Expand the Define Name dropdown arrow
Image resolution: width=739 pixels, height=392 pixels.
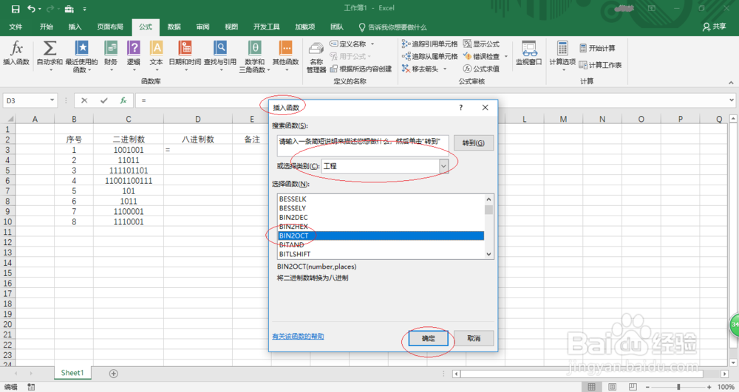point(372,44)
